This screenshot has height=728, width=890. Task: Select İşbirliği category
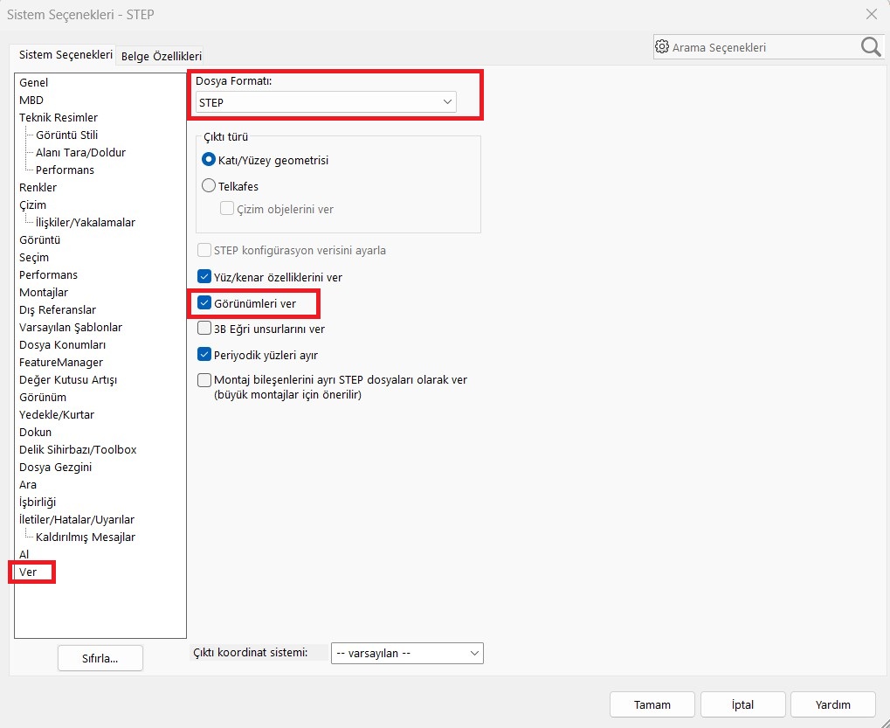point(38,502)
